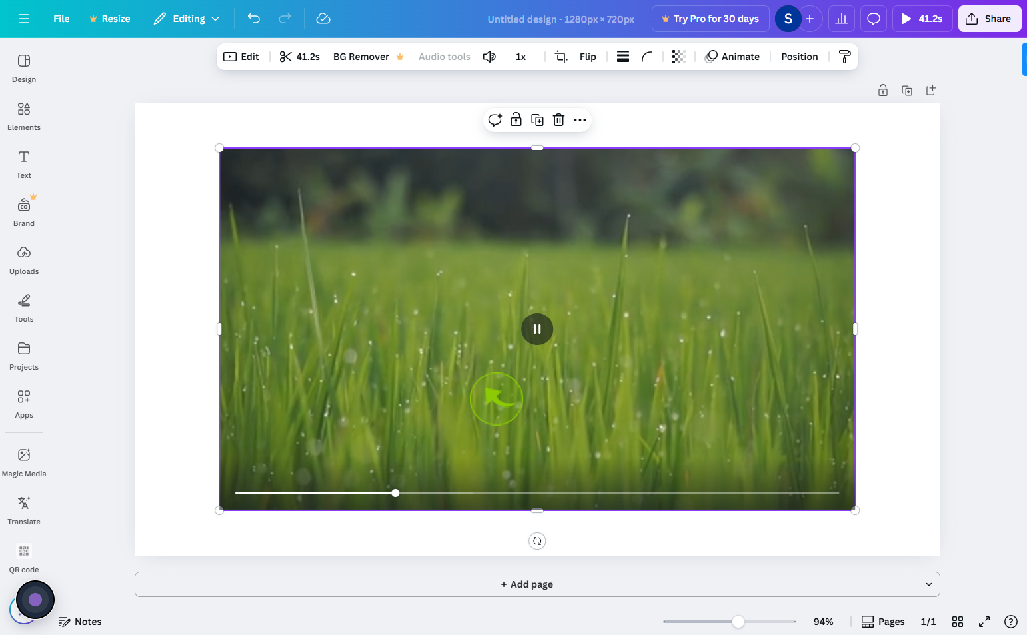Change the 1x playback speed
This screenshot has height=635, width=1027.
tap(520, 57)
